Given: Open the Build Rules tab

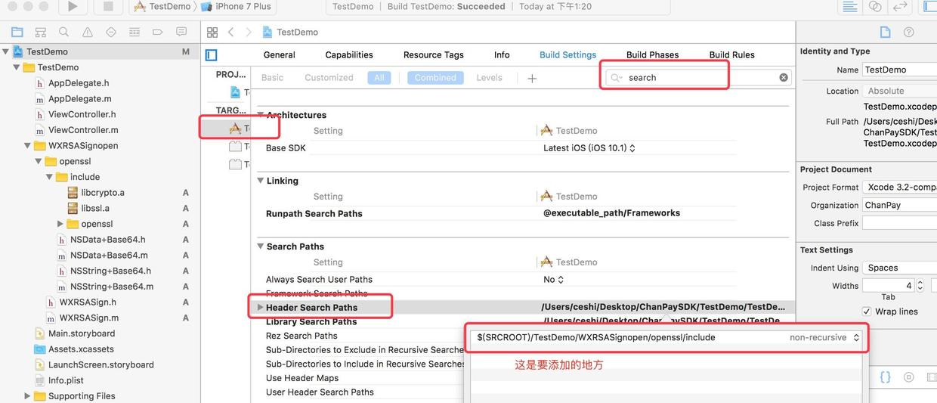Looking at the screenshot, I should pyautogui.click(x=732, y=55).
